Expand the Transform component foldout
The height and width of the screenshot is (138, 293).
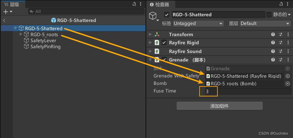click(x=150, y=34)
